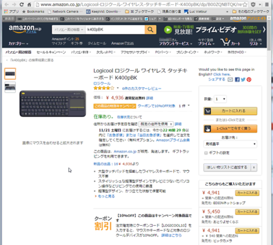Open the アクセサリ・サプライ category tab

point(135,52)
